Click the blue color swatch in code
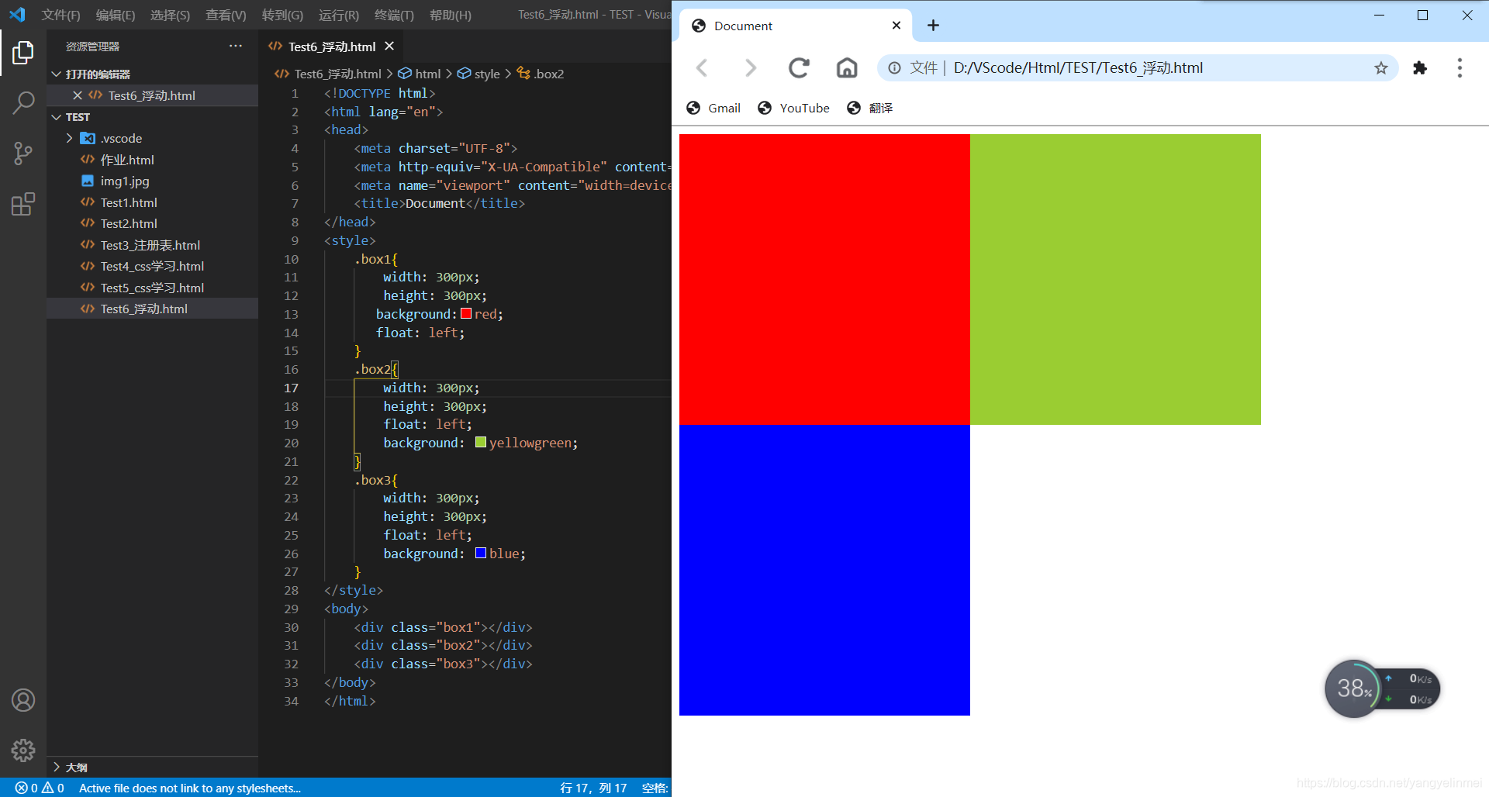Image resolution: width=1489 pixels, height=797 pixels. point(481,553)
